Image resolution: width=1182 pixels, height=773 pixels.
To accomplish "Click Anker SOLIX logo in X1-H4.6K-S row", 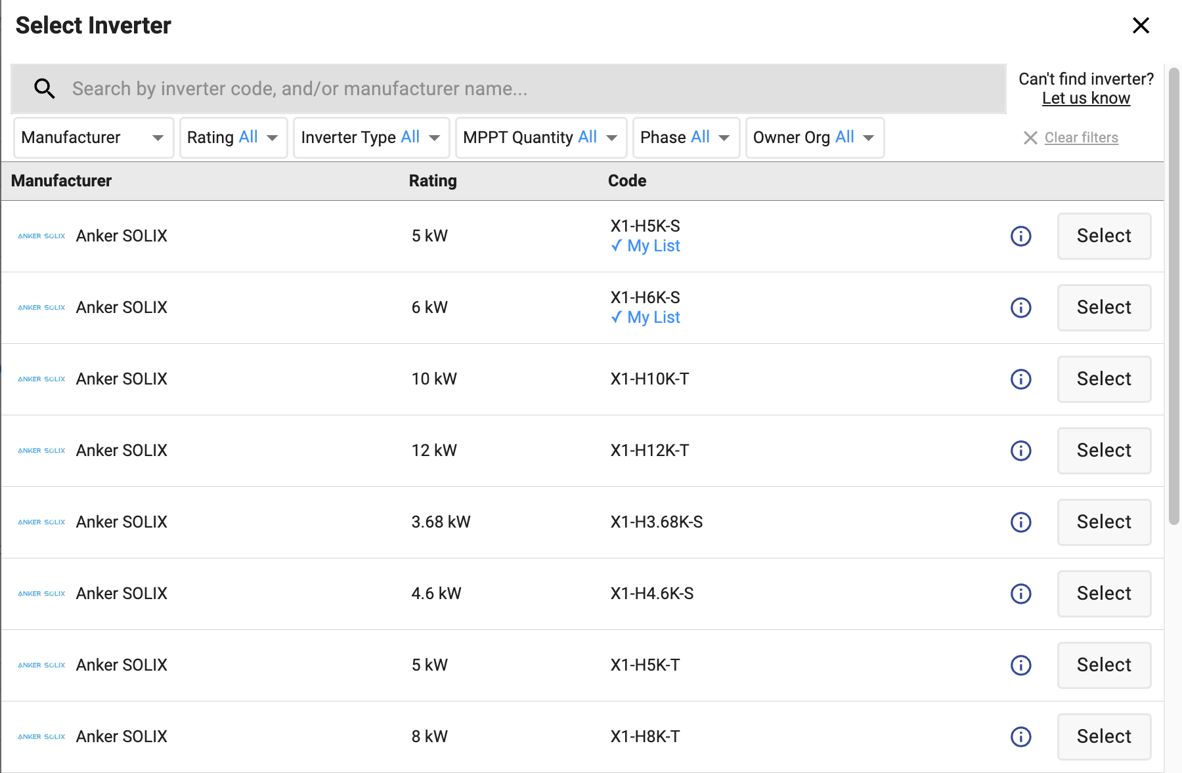I will coord(41,594).
